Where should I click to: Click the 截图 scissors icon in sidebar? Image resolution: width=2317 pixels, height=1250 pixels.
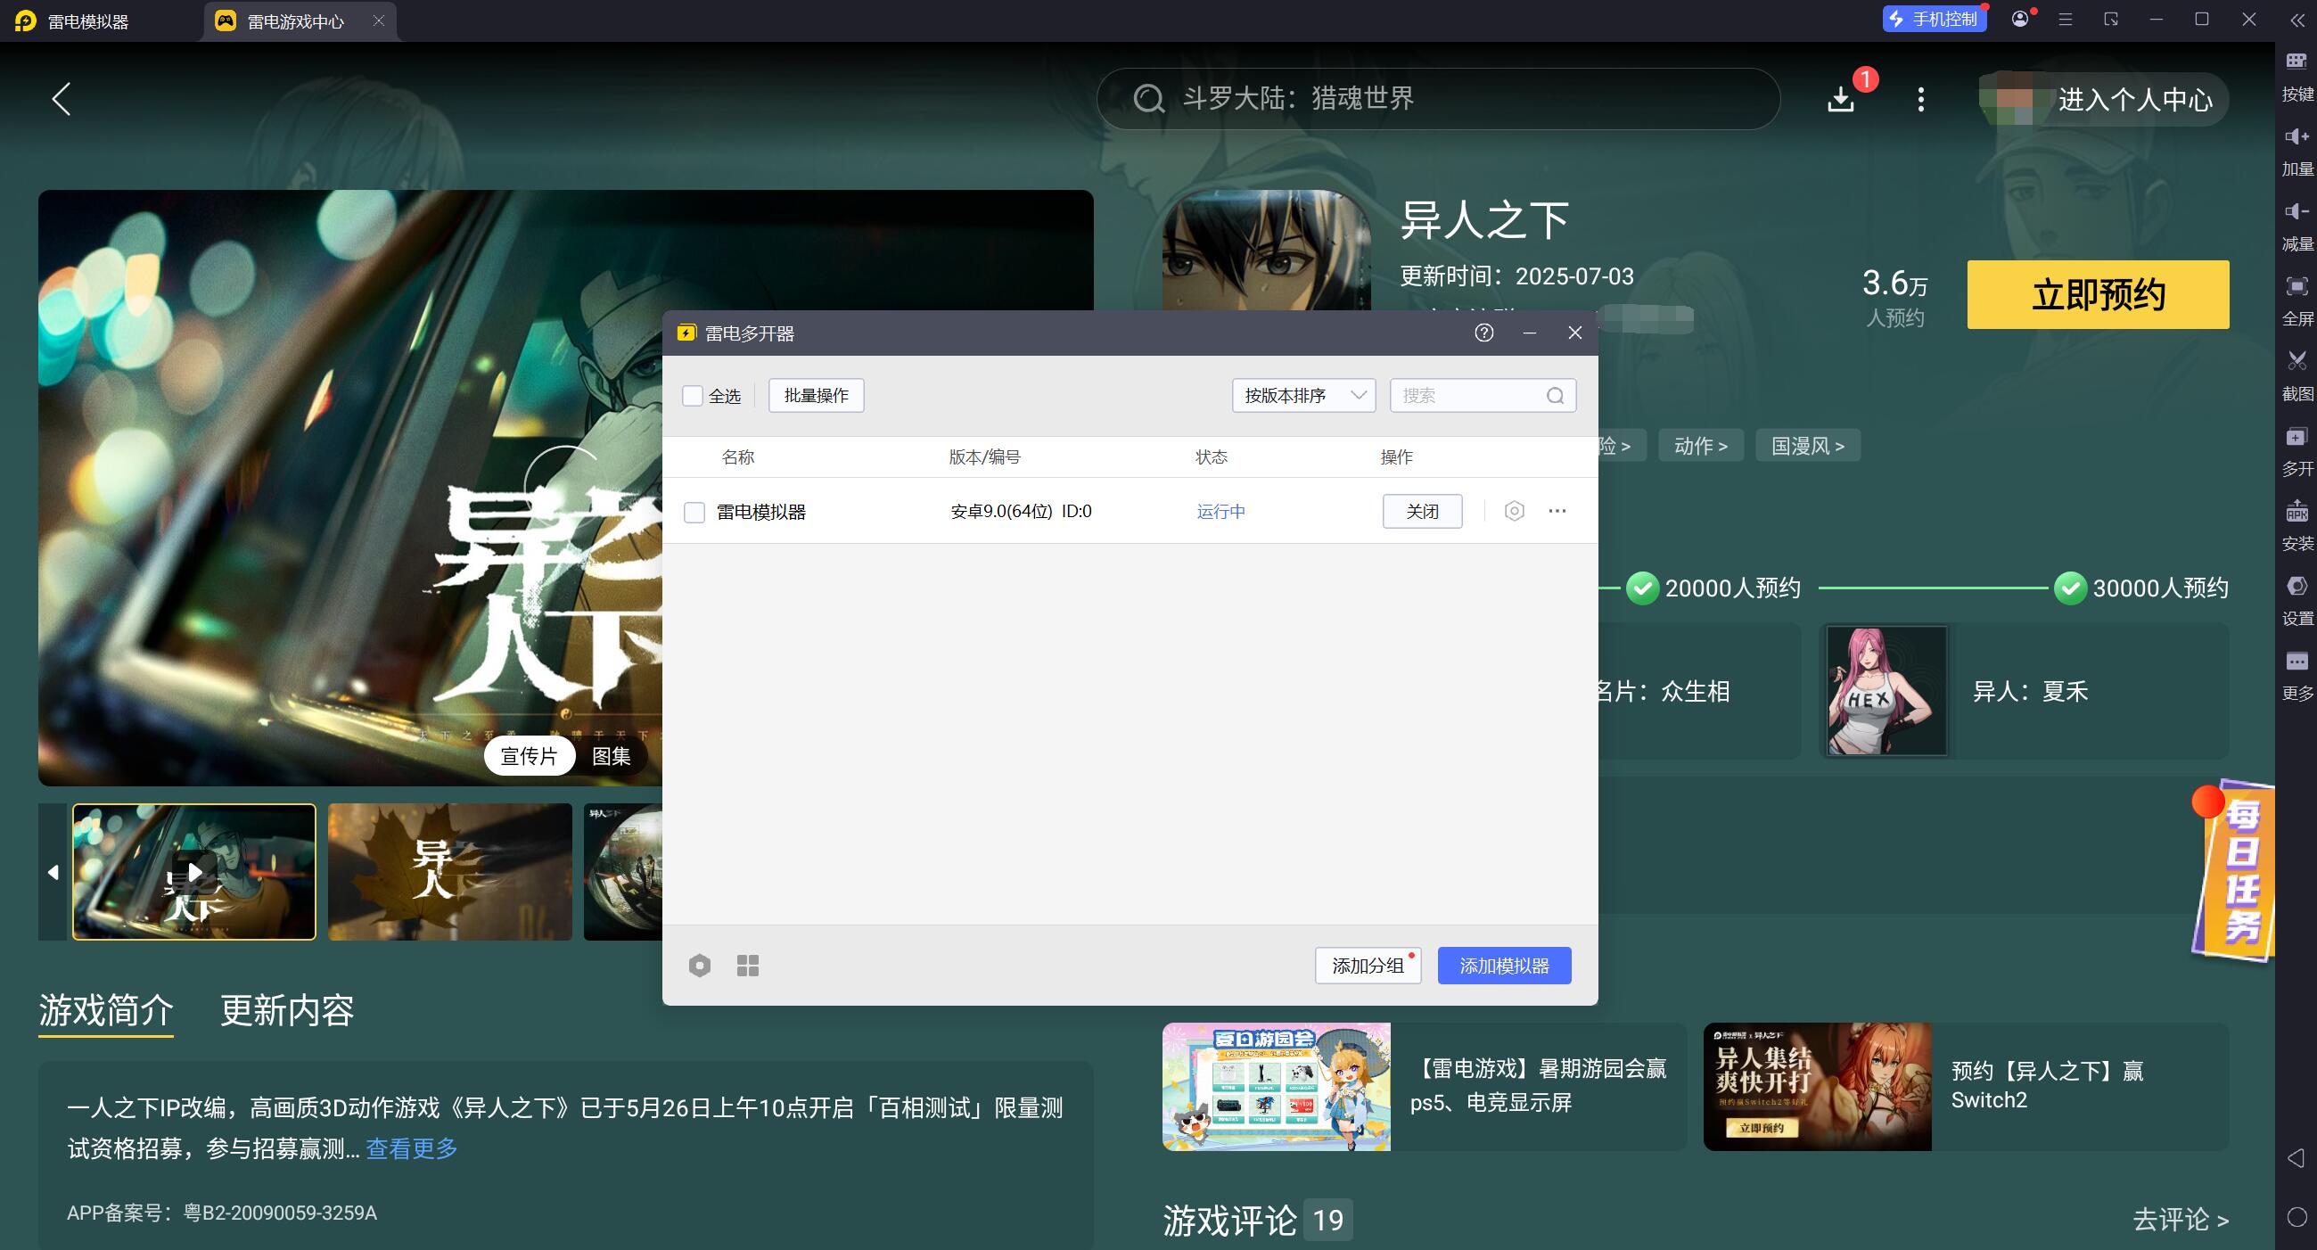2296,361
